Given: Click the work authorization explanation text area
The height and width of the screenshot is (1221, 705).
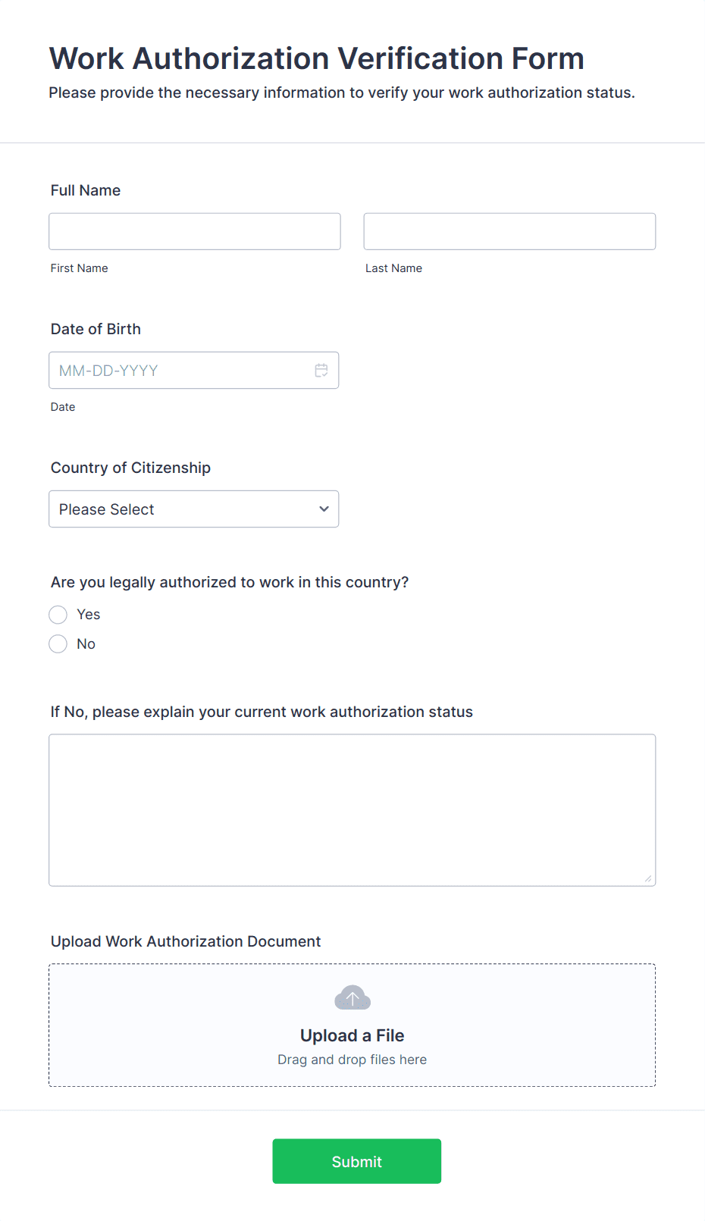Looking at the screenshot, I should (x=352, y=809).
